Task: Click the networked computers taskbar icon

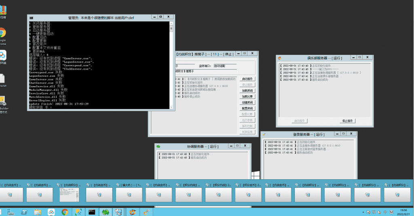Action: pos(119,212)
